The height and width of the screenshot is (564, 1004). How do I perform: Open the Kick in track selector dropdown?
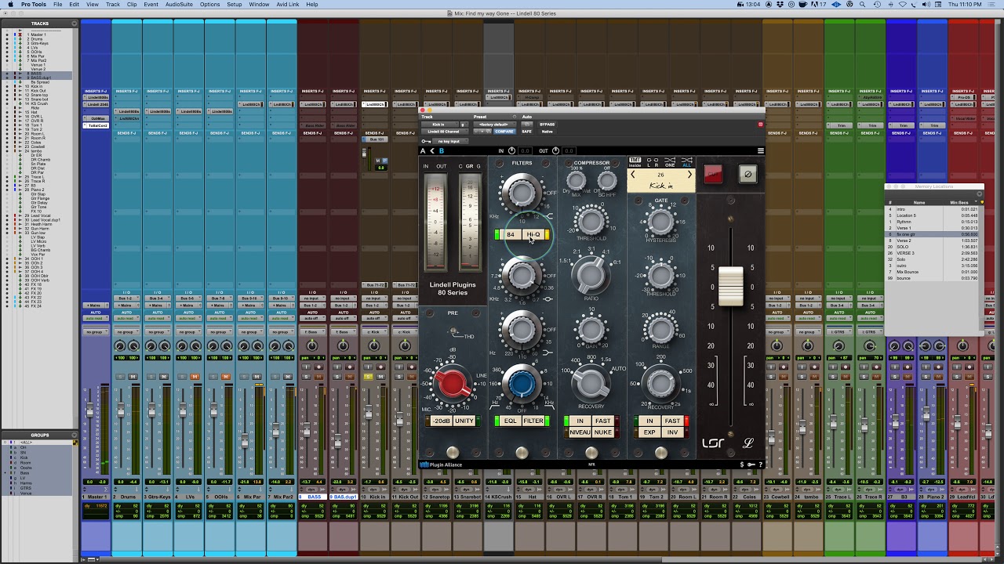tap(441, 125)
